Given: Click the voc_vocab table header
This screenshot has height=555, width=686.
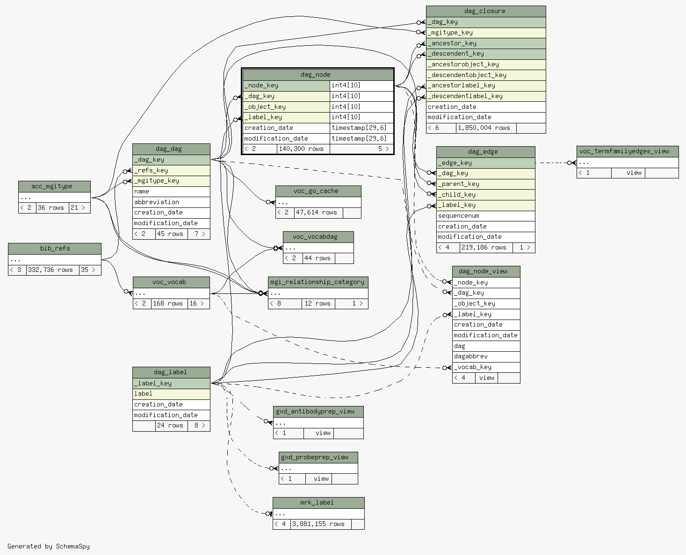Looking at the screenshot, I should pos(171,282).
